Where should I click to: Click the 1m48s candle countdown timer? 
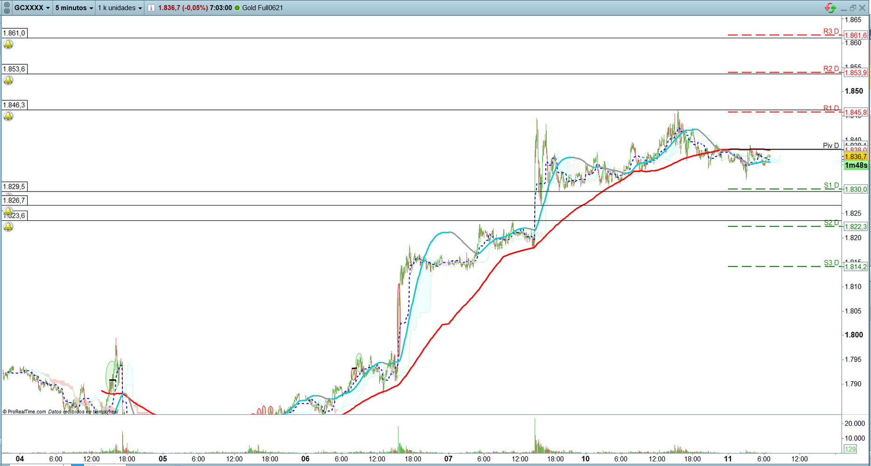pyautogui.click(x=856, y=165)
